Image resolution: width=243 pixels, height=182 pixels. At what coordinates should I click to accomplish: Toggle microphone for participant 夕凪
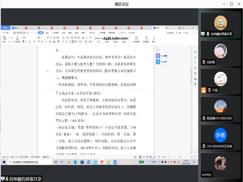pyautogui.click(x=209, y=90)
